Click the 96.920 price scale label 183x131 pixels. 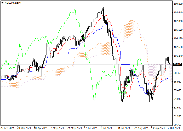click(178, 82)
